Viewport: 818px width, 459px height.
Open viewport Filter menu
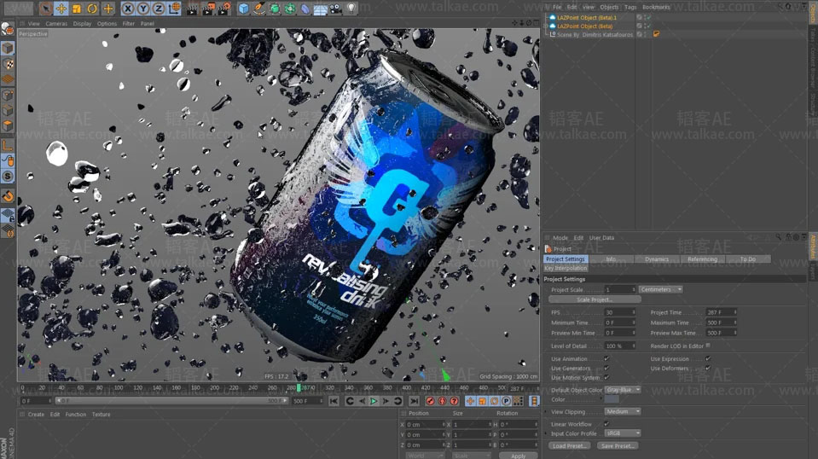(128, 24)
